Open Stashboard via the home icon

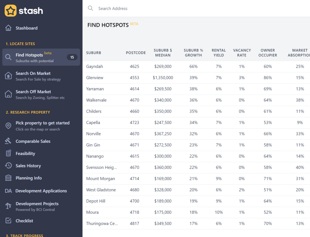tap(8, 28)
